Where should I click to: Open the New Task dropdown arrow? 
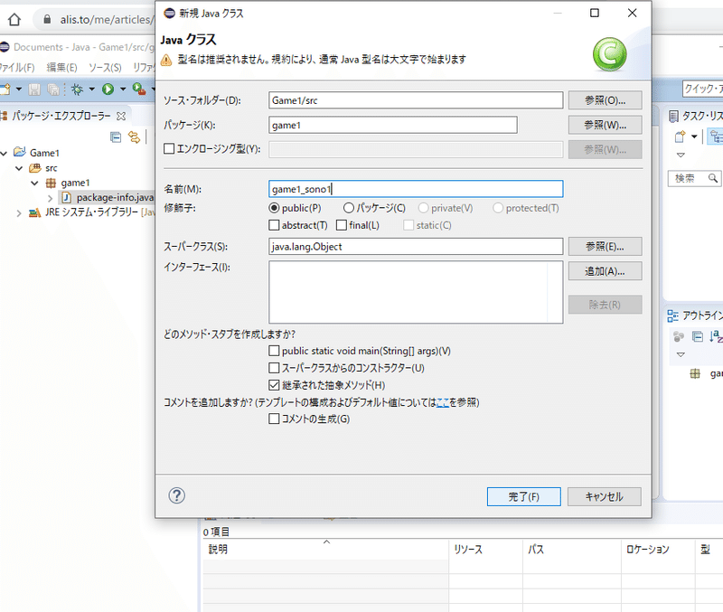694,137
